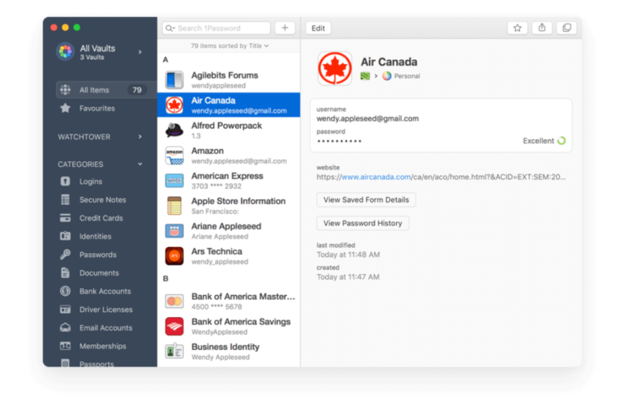Image resolution: width=623 pixels, height=402 pixels.
Task: Open the Documents category icon
Action: (x=65, y=272)
